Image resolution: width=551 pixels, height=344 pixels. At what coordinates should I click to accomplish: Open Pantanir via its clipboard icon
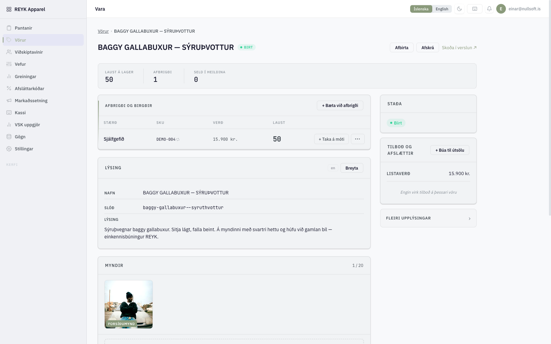[9, 28]
